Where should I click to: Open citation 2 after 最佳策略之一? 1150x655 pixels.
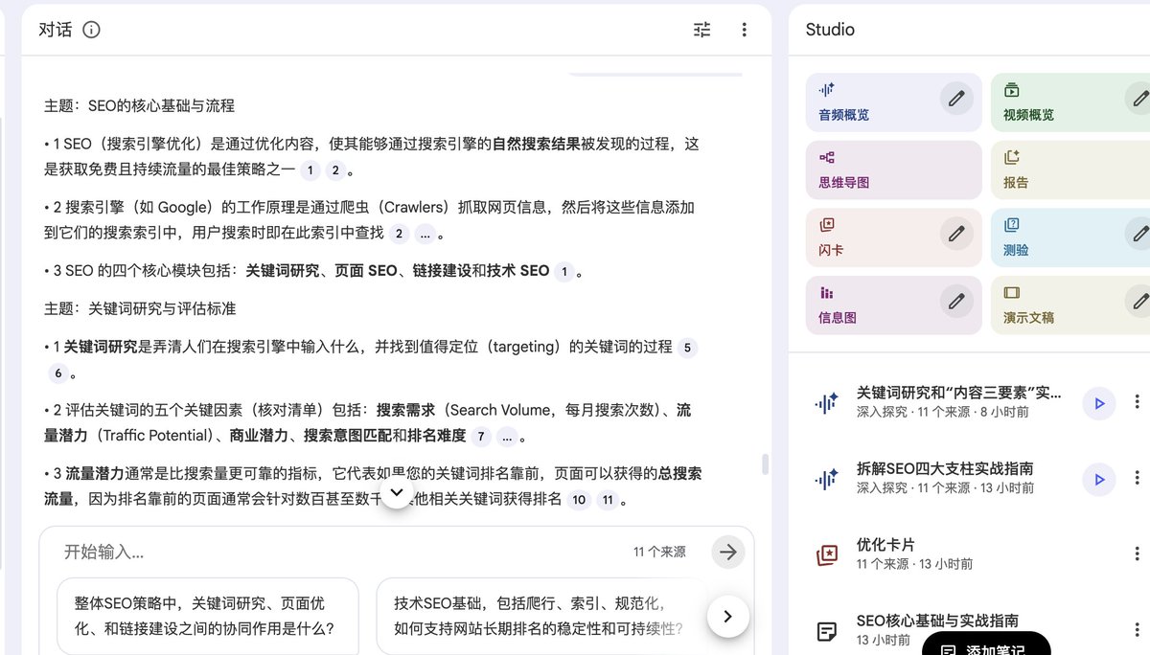pos(334,171)
